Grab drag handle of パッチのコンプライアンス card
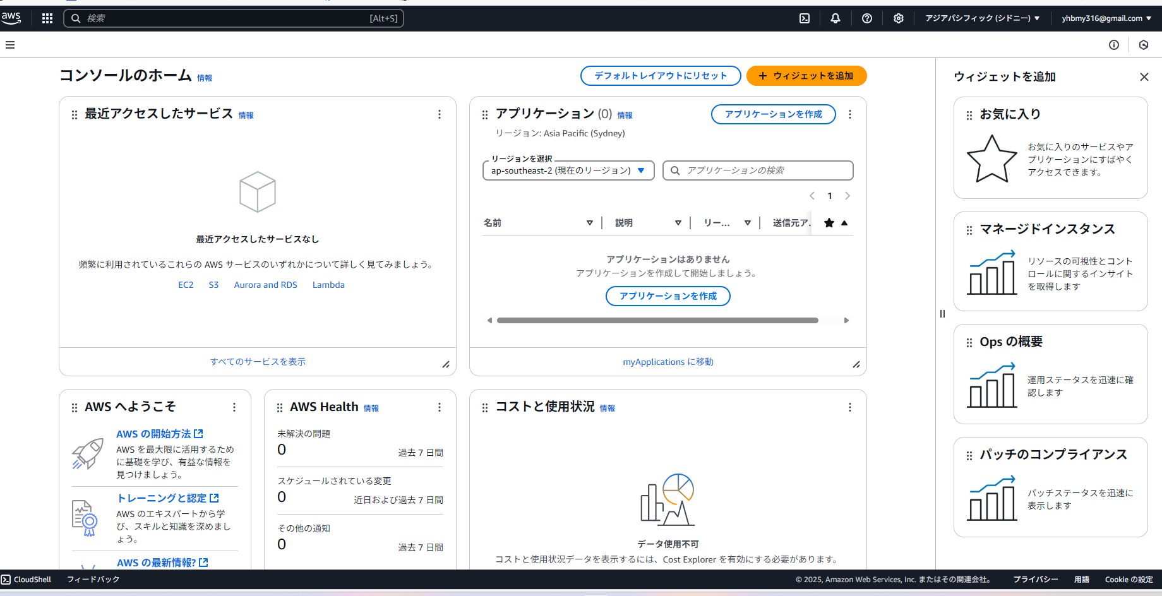Screen dimensions: 1162x596 point(969,456)
